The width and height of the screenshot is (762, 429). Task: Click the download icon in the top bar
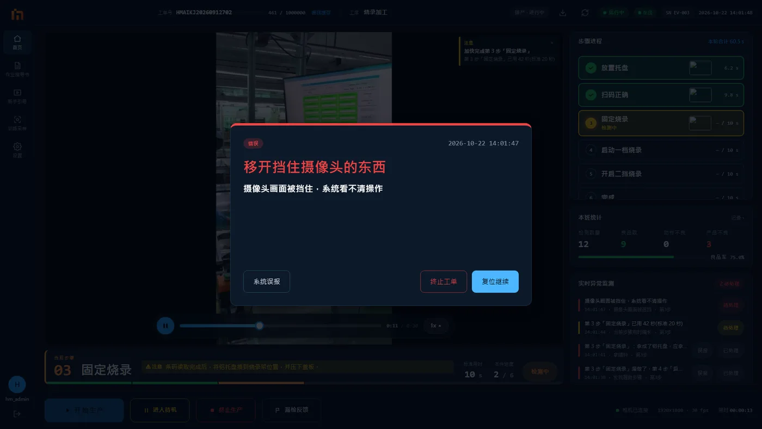(563, 13)
